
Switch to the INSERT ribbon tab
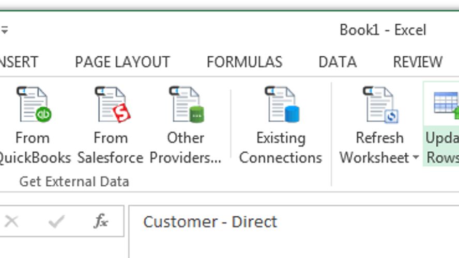click(x=19, y=62)
